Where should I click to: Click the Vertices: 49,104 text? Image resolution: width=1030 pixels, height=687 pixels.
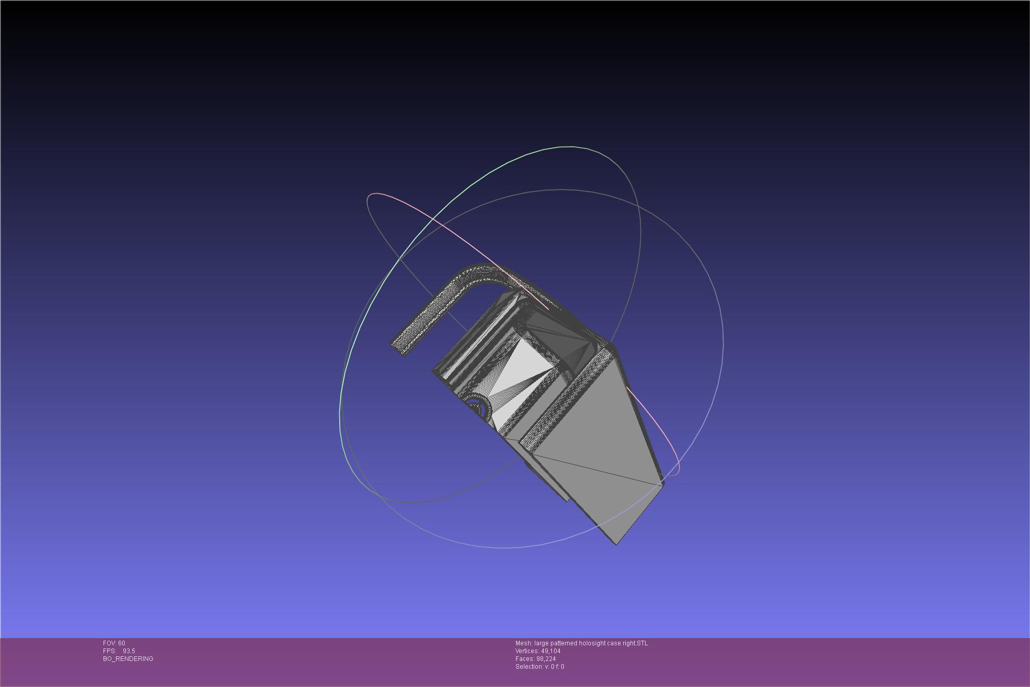[538, 651]
